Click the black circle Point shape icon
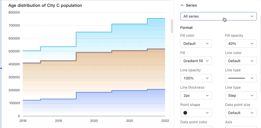Screen dimensions: 261x128 185,113
